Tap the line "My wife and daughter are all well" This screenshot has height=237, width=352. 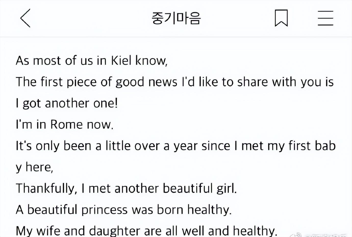(146, 231)
